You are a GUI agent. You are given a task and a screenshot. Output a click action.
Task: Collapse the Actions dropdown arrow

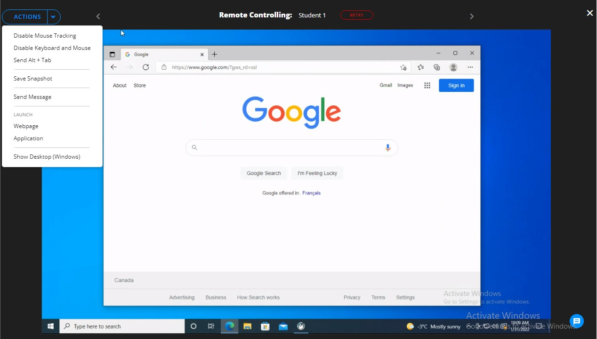(53, 17)
